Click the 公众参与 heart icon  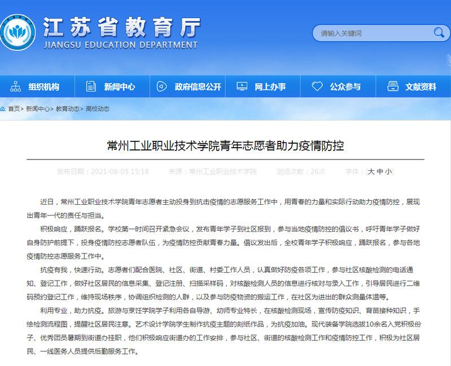coord(317,87)
